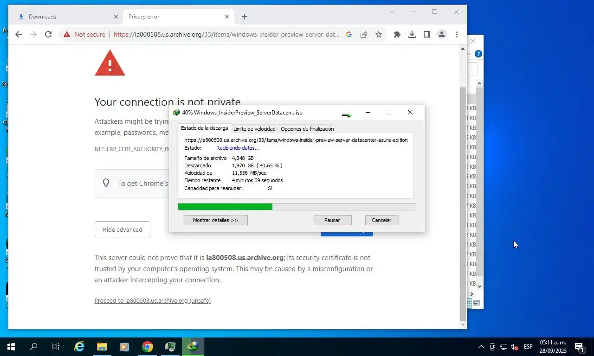The height and width of the screenshot is (356, 594).
Task: Open notification center icon
Action: [x=580, y=347]
